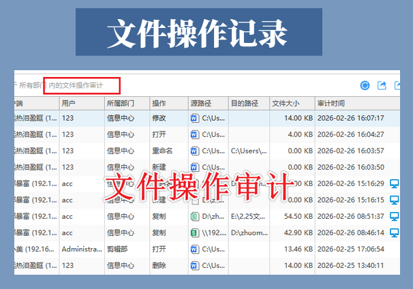The width and height of the screenshot is (413, 289).
Task: Click the D:\zhuom... destination path cell
Action: tap(249, 232)
